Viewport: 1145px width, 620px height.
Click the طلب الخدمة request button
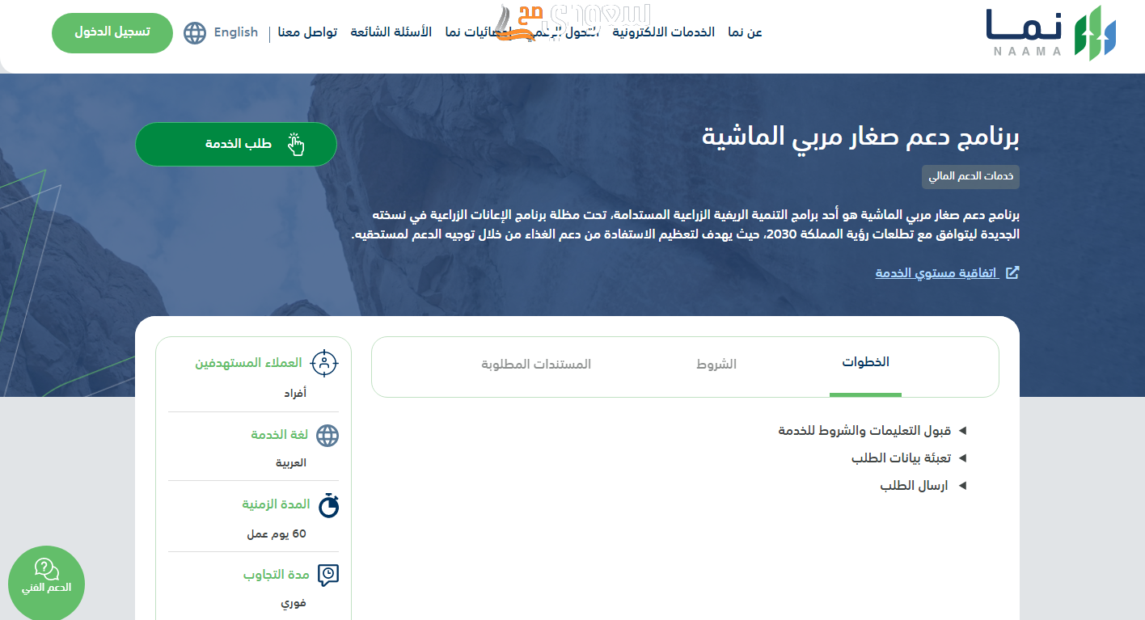click(x=236, y=144)
